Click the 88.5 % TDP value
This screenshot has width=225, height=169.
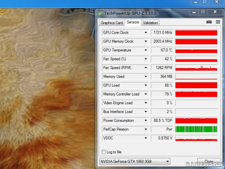[162, 121]
